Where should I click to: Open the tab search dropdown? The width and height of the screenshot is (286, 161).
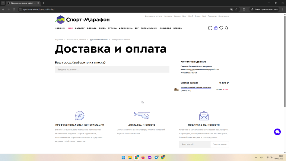[x=3, y=3]
